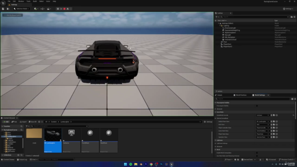Image resolution: width=297 pixels, height=167 pixels.
Task: Click the Import button in Content Browser
Action: point(23,122)
